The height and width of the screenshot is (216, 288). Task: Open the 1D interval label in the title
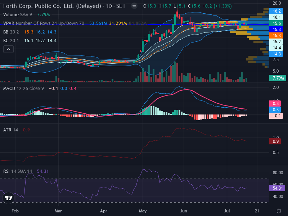point(109,6)
